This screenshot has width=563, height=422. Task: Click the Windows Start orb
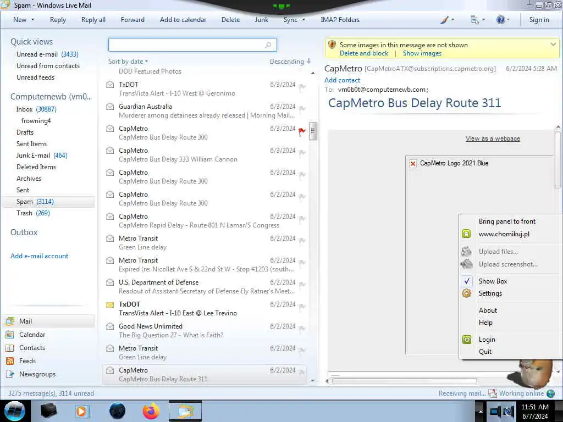pos(15,411)
